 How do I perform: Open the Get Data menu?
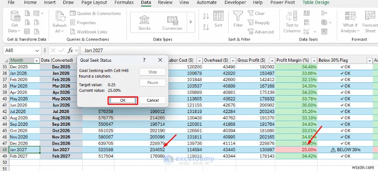pyautogui.click(x=15, y=22)
